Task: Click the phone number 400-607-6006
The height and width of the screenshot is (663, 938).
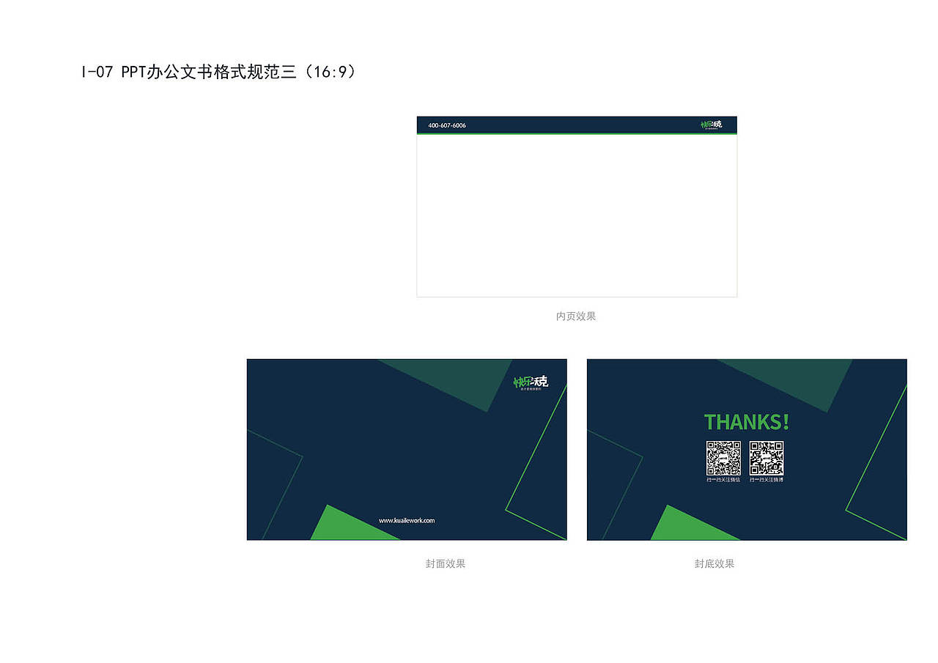Action: (x=447, y=125)
